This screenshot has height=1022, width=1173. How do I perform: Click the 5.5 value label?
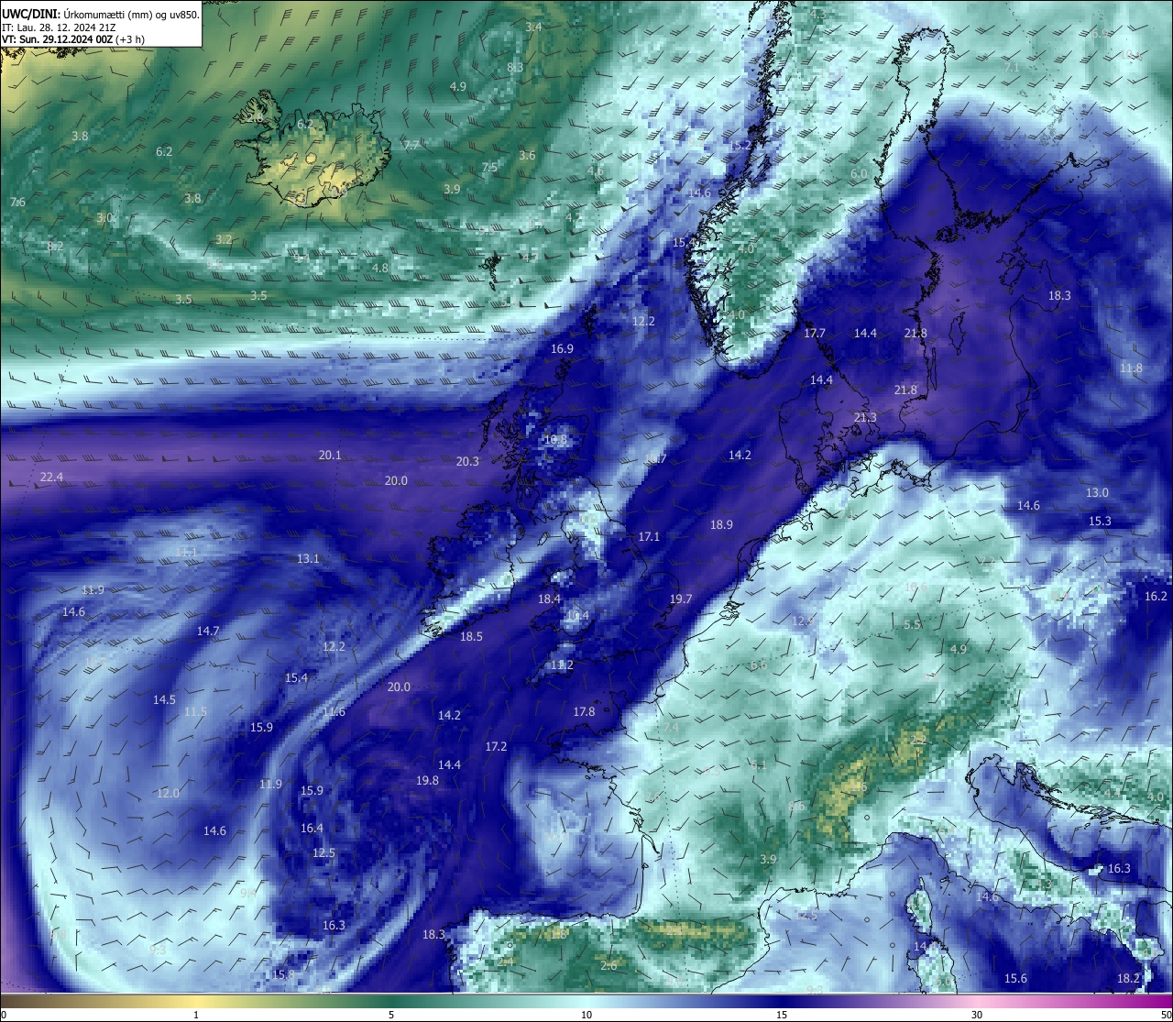[x=912, y=624]
